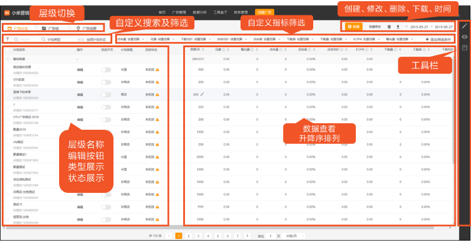This screenshot has height=243, width=471.
Task: Click 编辑 link for OTA投放 plan
Action: pos(80,82)
